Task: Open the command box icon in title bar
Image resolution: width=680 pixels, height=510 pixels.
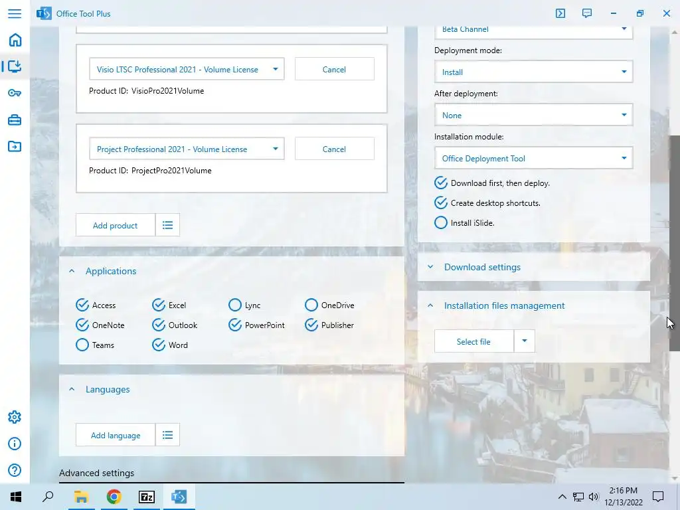Action: pos(560,13)
